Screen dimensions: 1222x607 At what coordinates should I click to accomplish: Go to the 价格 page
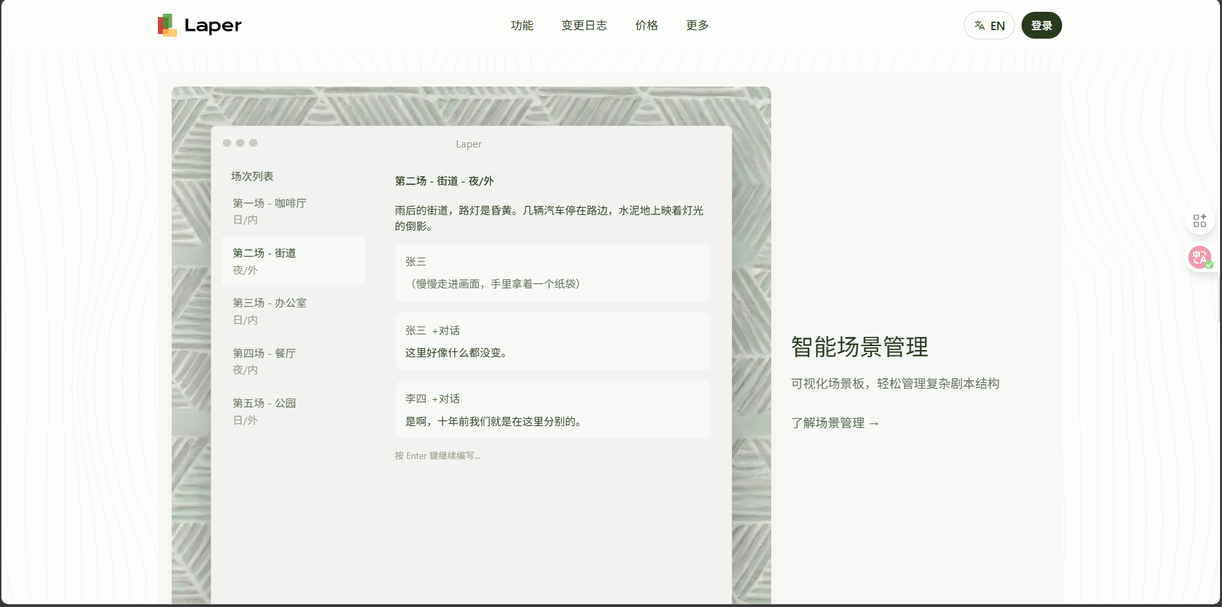[x=647, y=26]
